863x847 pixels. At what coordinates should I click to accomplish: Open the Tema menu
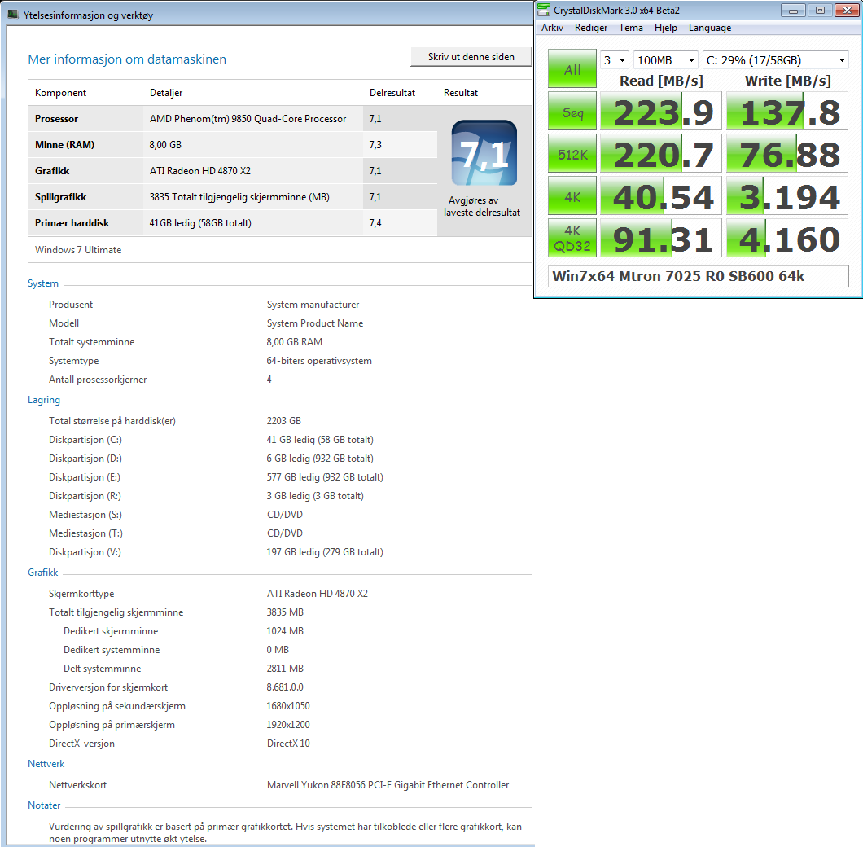[x=631, y=28]
